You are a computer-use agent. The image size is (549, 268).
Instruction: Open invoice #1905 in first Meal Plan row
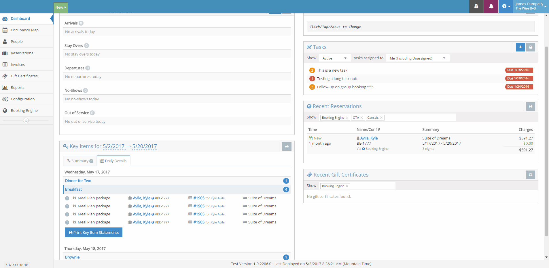[199, 198]
